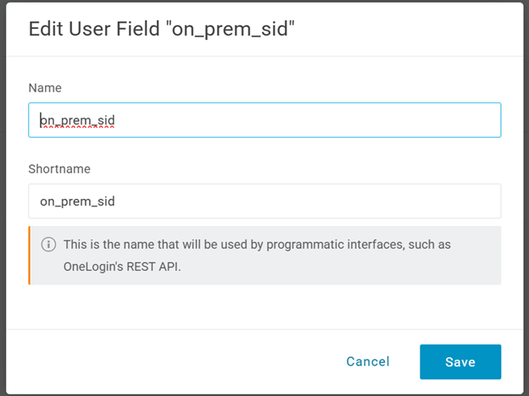Viewport: 529px width, 396px height.
Task: Place cursor at start of Name field text
Action: point(41,120)
